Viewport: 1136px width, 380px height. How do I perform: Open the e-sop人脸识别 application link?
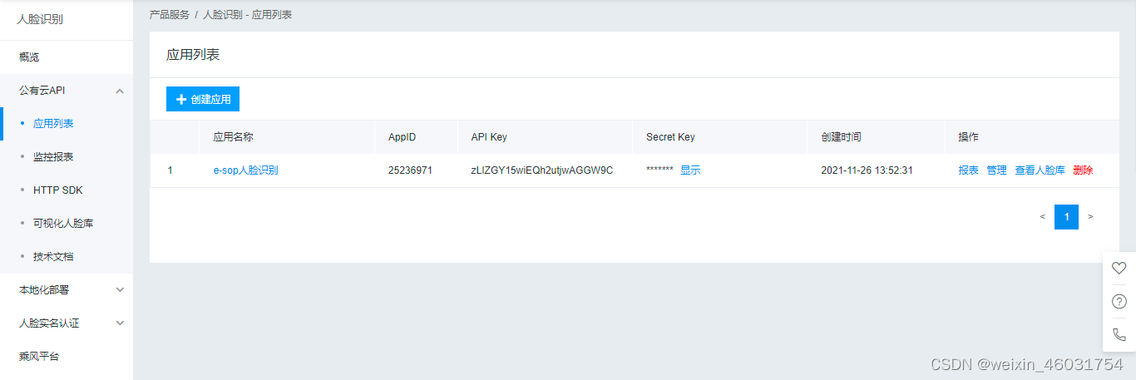(245, 170)
